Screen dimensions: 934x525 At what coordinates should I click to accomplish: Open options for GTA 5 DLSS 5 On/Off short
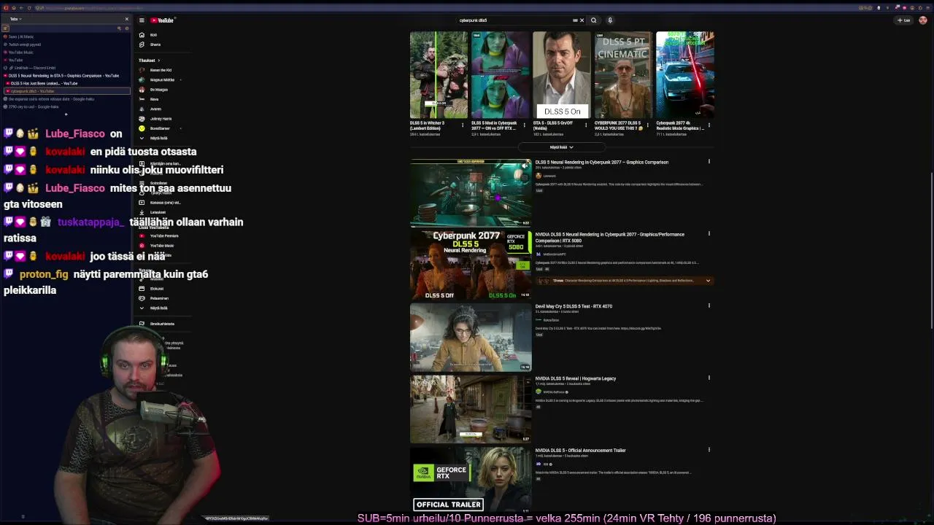tap(586, 125)
